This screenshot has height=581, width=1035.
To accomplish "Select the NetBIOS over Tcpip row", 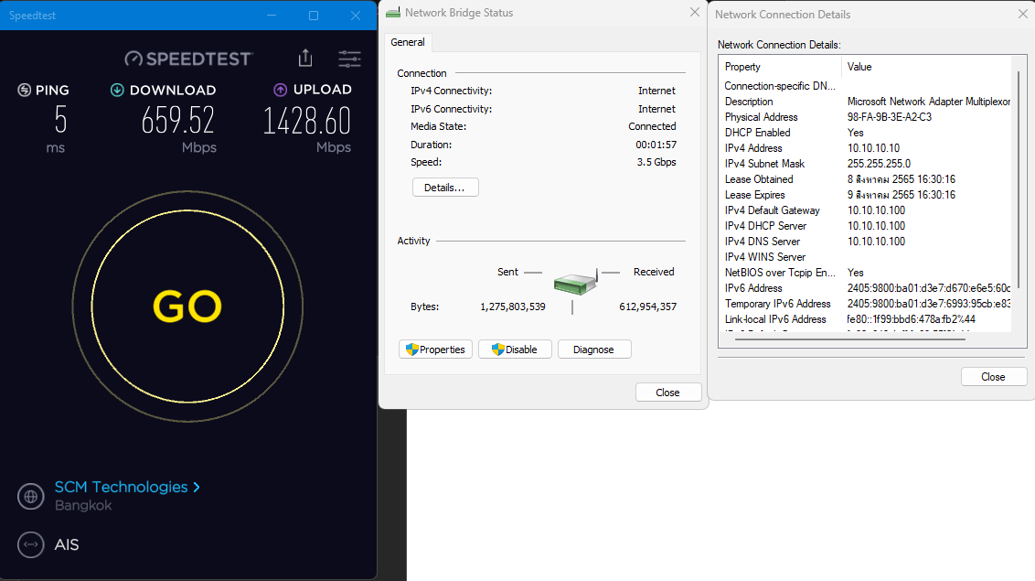I will click(865, 273).
